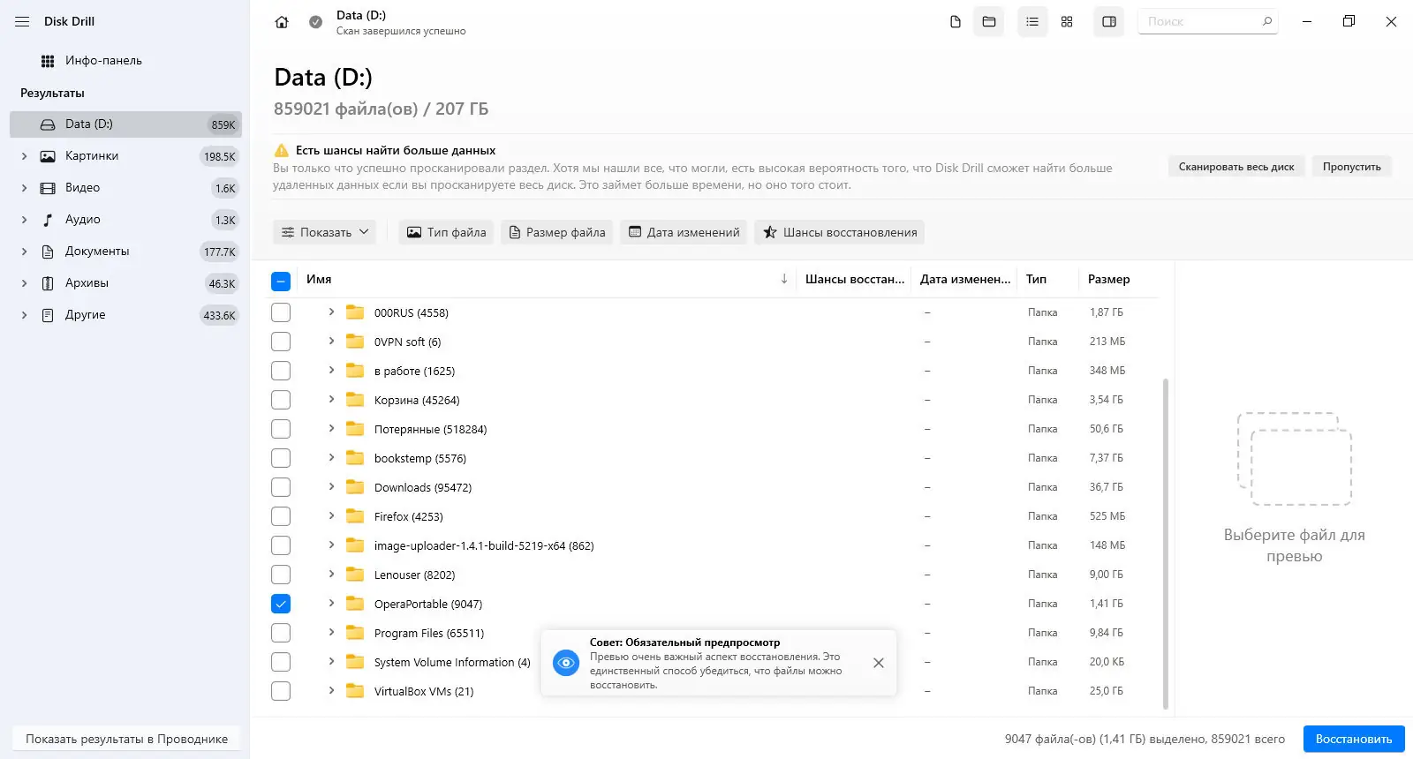Click the file list vertical scrollbar
1413x759 pixels.
coord(1166,543)
